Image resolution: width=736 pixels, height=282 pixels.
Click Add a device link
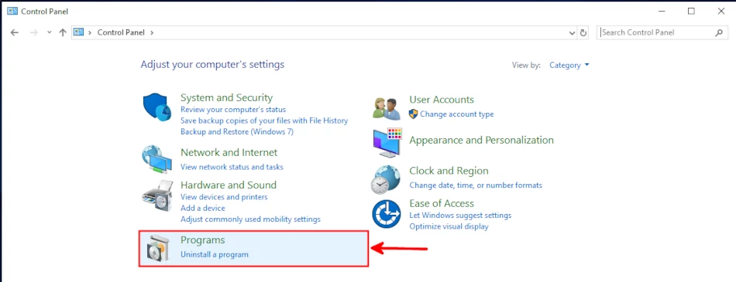(203, 208)
